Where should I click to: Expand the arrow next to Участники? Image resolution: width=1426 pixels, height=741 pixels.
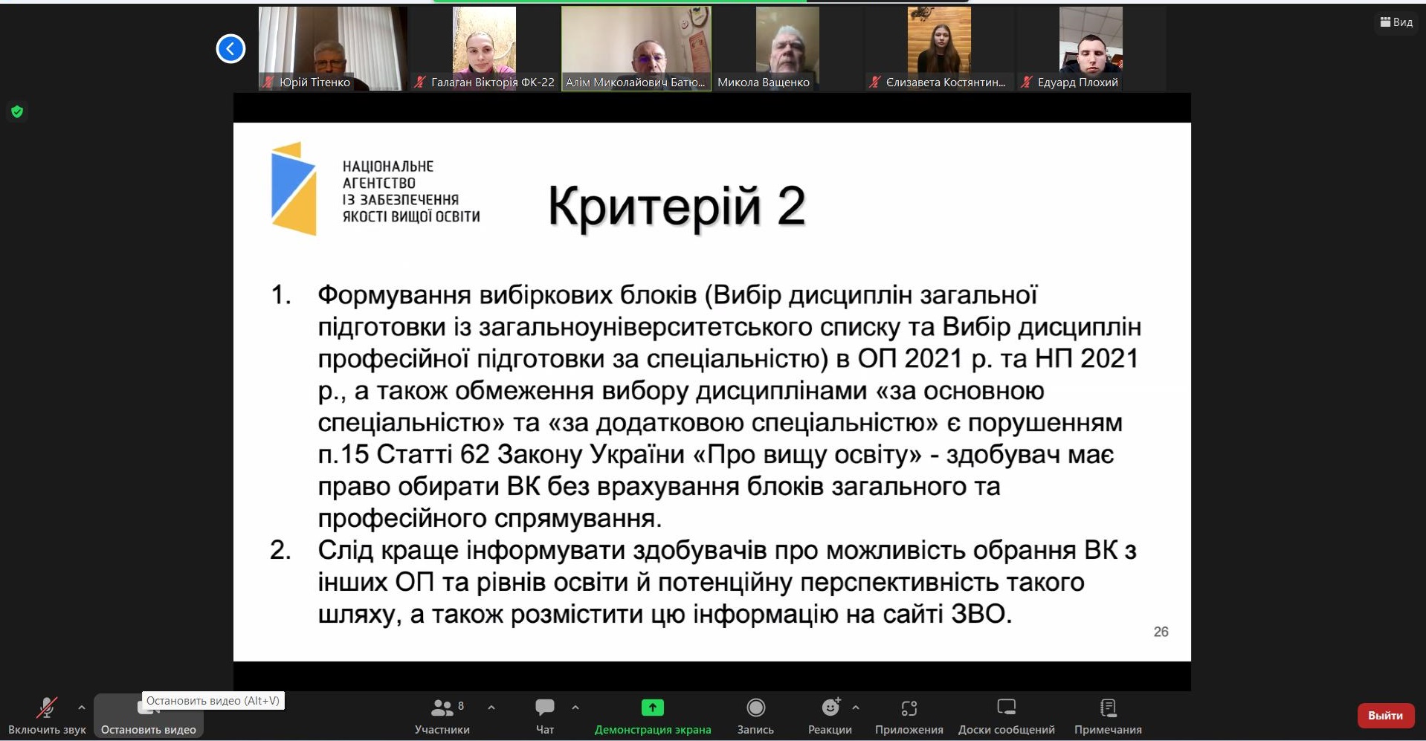coord(491,708)
